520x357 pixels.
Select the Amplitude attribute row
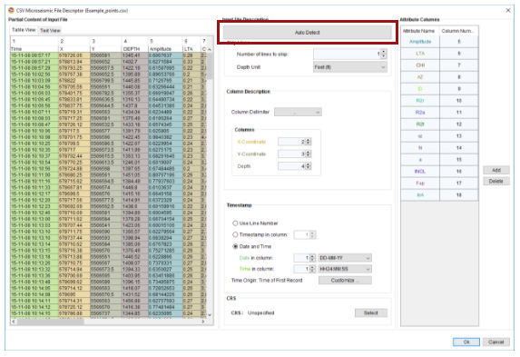coord(439,42)
